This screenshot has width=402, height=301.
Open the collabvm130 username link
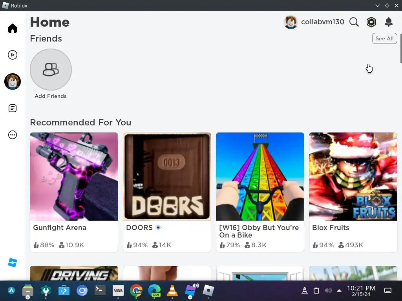(x=323, y=22)
